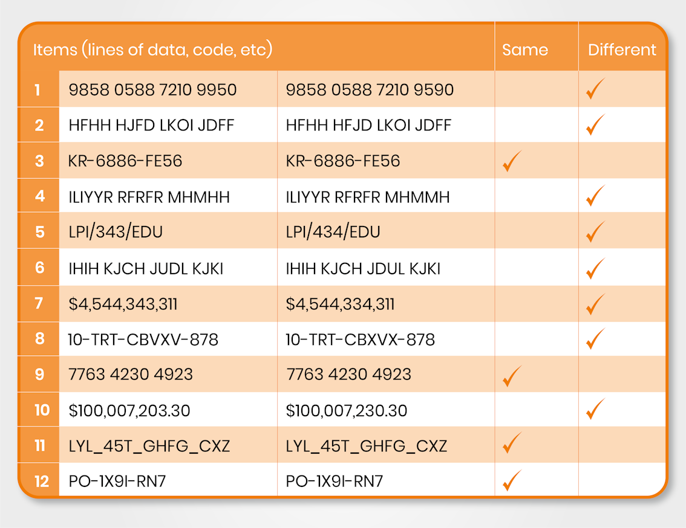Select the row number 8 cell
This screenshot has width=686, height=528.
[40, 338]
